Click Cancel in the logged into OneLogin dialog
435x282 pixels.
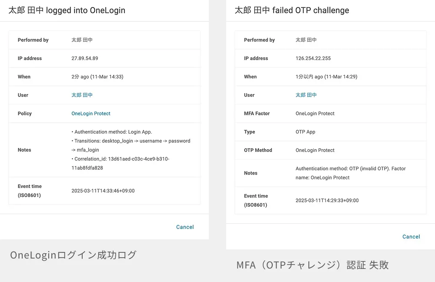185,227
